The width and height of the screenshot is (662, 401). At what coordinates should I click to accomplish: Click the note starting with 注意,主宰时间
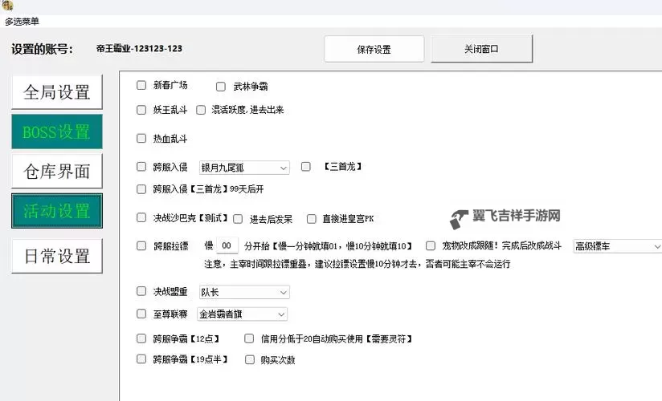pyautogui.click(x=358, y=264)
